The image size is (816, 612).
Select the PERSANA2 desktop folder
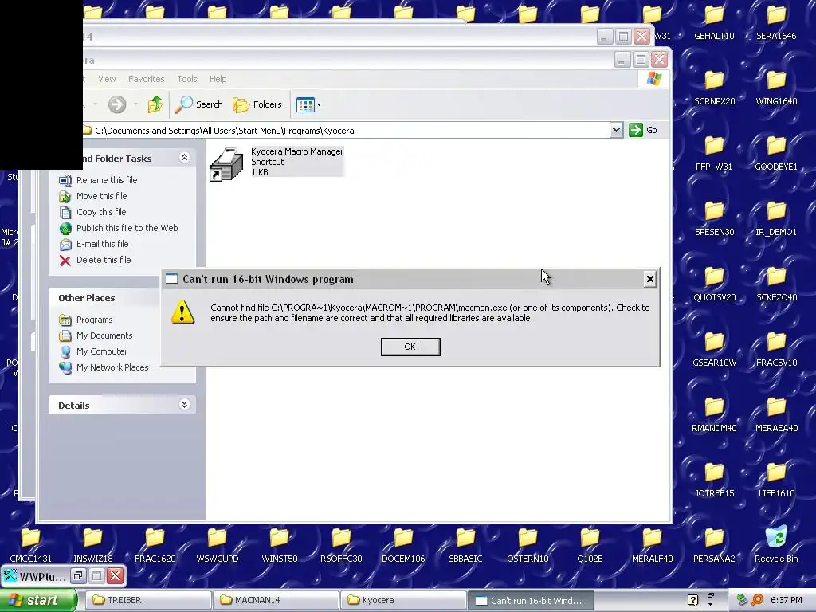714,544
